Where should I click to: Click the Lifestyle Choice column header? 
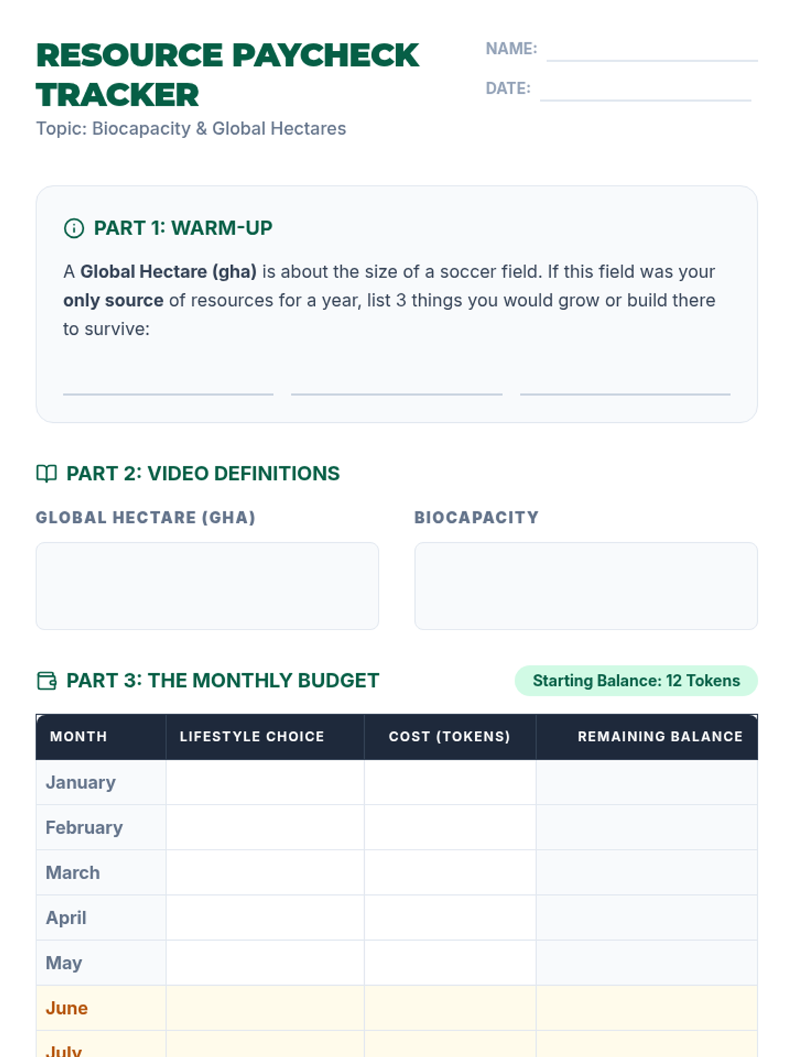point(252,737)
